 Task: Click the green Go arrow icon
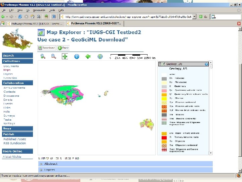point(201,17)
